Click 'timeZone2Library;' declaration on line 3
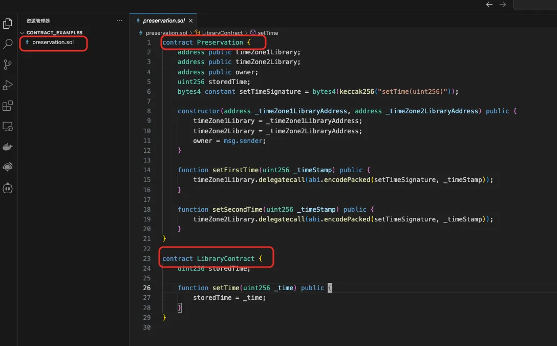Image resolution: width=557 pixels, height=346 pixels. pyautogui.click(x=268, y=62)
